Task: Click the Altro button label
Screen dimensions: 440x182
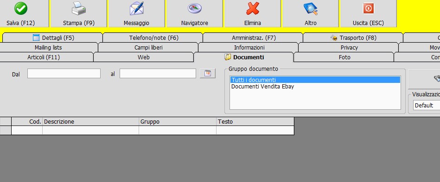Action: [x=310, y=23]
